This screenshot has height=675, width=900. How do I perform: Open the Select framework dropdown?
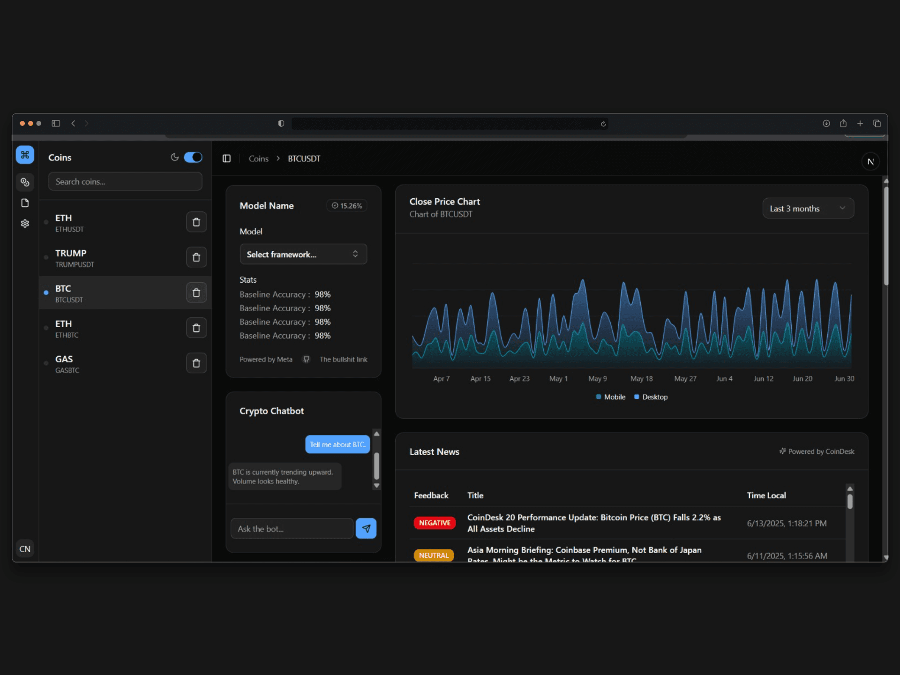(x=303, y=254)
